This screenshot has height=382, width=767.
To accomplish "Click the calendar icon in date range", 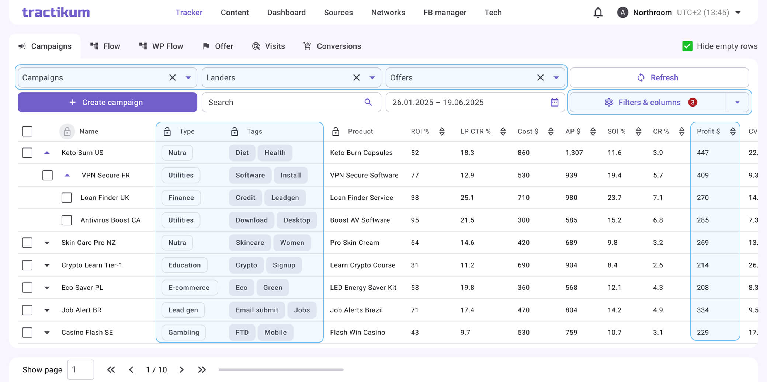I will coord(554,102).
